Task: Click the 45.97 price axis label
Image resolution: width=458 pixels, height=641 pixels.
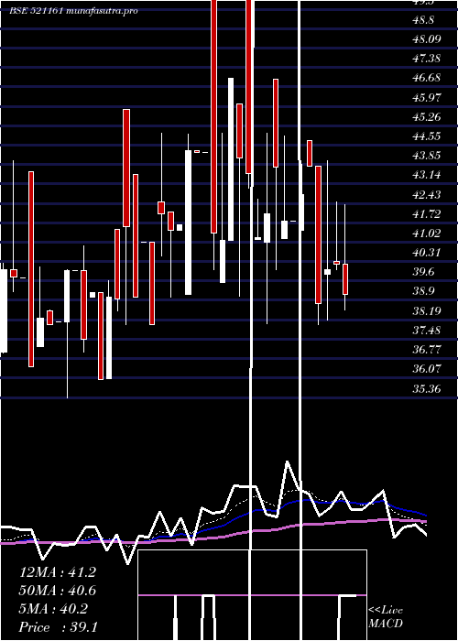Action: (427, 97)
